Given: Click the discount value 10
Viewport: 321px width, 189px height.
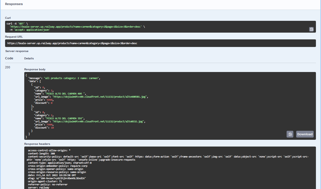Looking at the screenshot, I should point(52,128).
